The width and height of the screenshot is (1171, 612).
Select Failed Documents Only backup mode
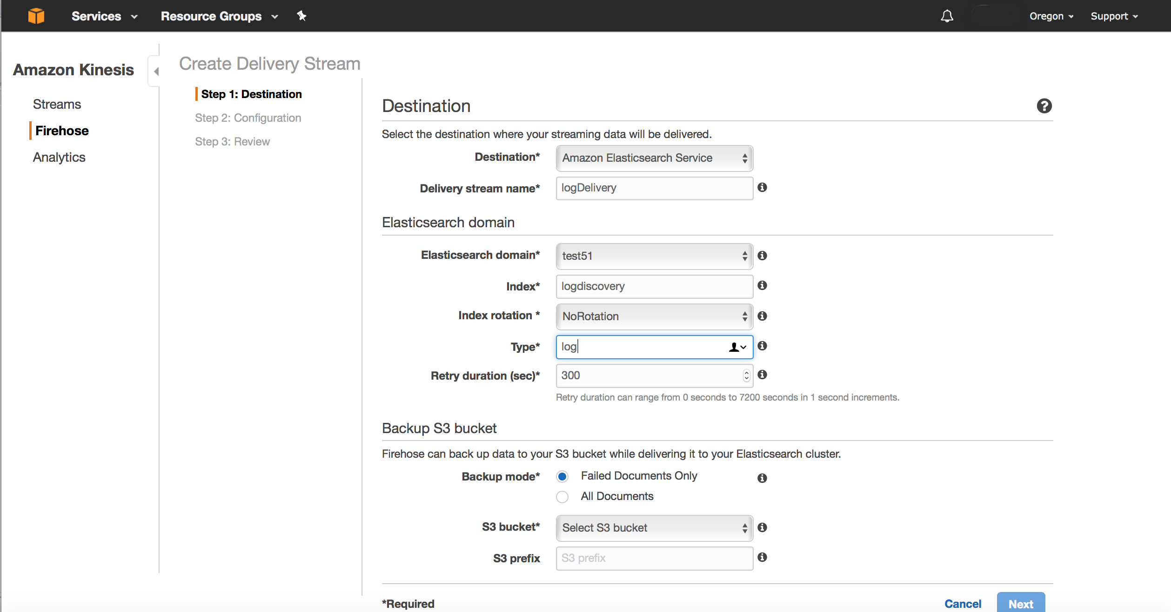pos(562,476)
